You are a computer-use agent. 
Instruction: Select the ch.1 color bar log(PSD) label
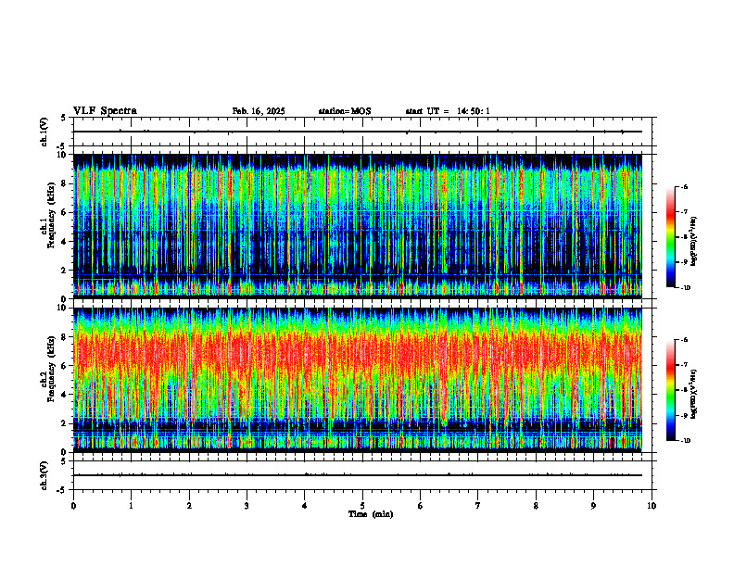click(694, 242)
